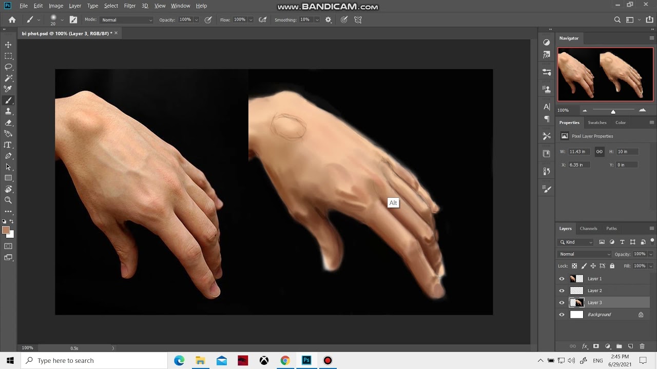The image size is (657, 369).
Task: Hide Layer 3 visibility
Action: tap(562, 302)
